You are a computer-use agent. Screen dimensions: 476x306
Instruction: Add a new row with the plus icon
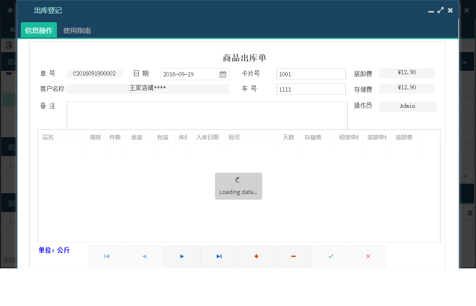(256, 256)
